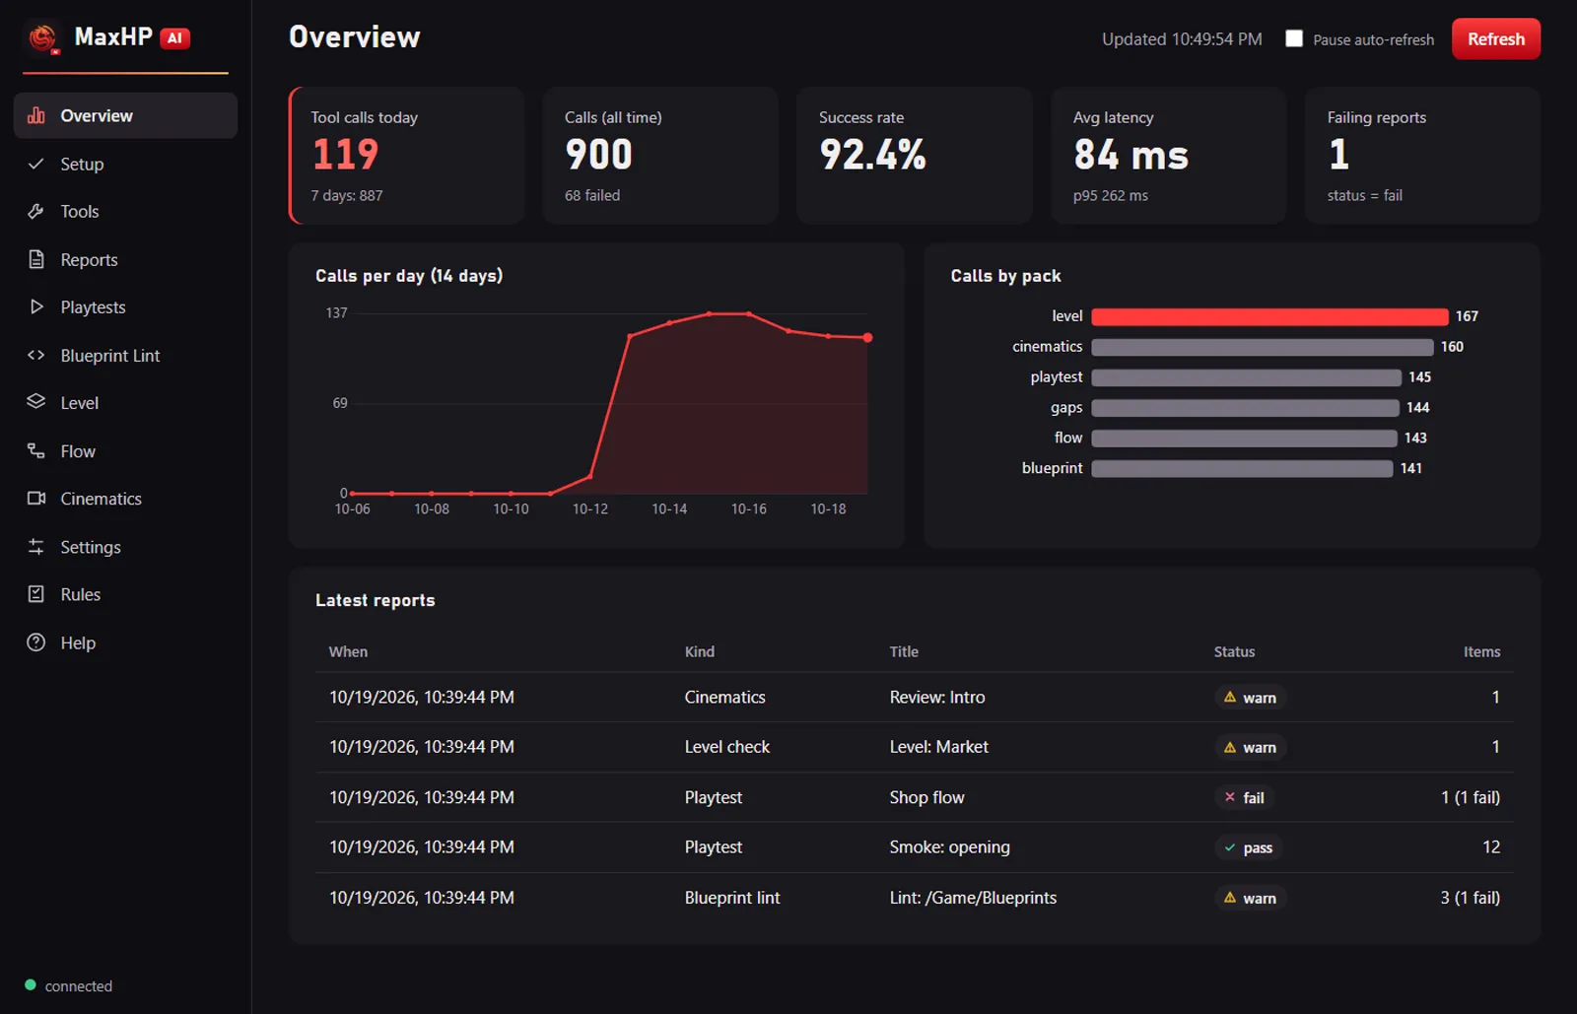Viewport: 1577px width, 1014px height.
Task: Click the Shop flow report title
Action: point(926,797)
